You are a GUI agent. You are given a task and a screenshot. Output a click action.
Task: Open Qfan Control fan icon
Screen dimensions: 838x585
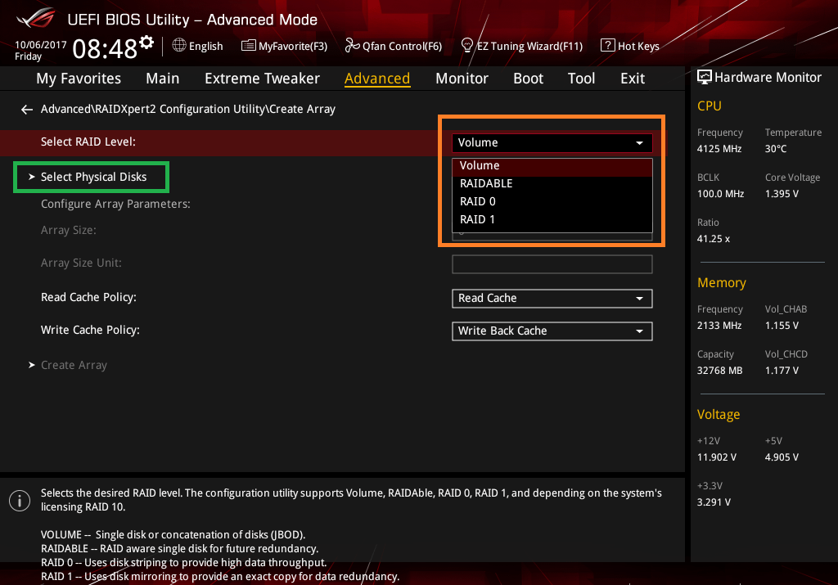click(x=352, y=46)
